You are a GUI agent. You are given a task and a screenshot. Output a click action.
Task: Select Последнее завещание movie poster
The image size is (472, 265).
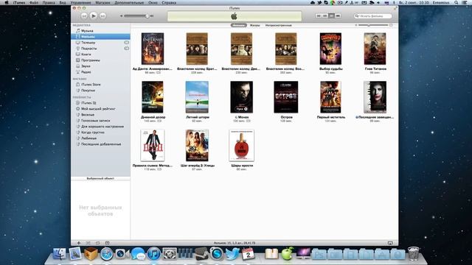pyautogui.click(x=375, y=97)
